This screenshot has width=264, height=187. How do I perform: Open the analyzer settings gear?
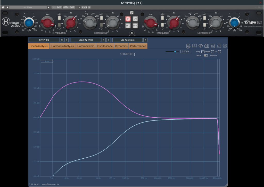coord(225,46)
